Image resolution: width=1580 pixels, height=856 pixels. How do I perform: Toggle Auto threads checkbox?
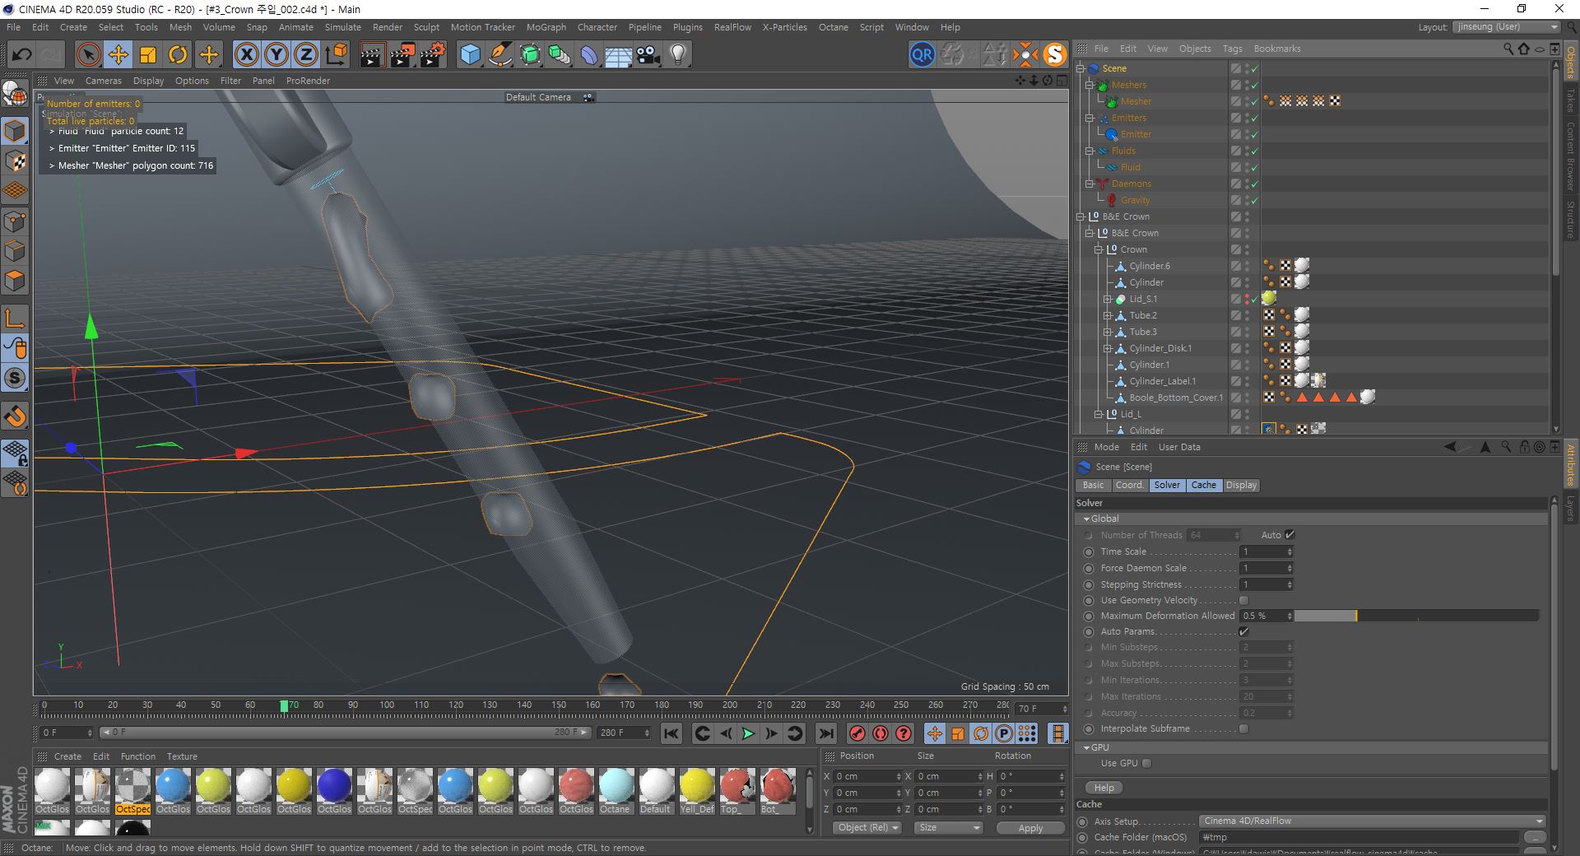point(1290,535)
